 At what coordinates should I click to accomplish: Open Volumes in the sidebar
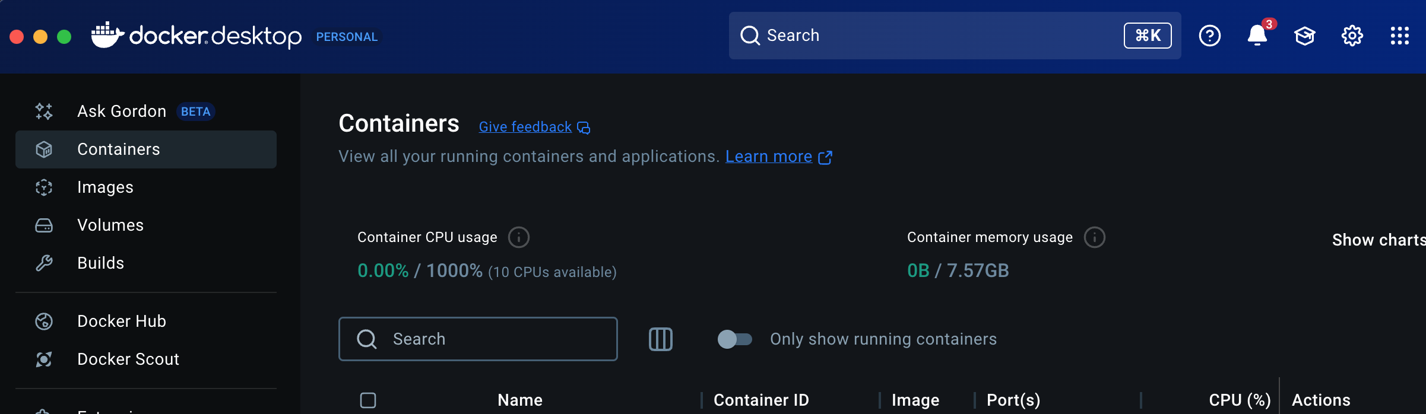tap(146, 225)
